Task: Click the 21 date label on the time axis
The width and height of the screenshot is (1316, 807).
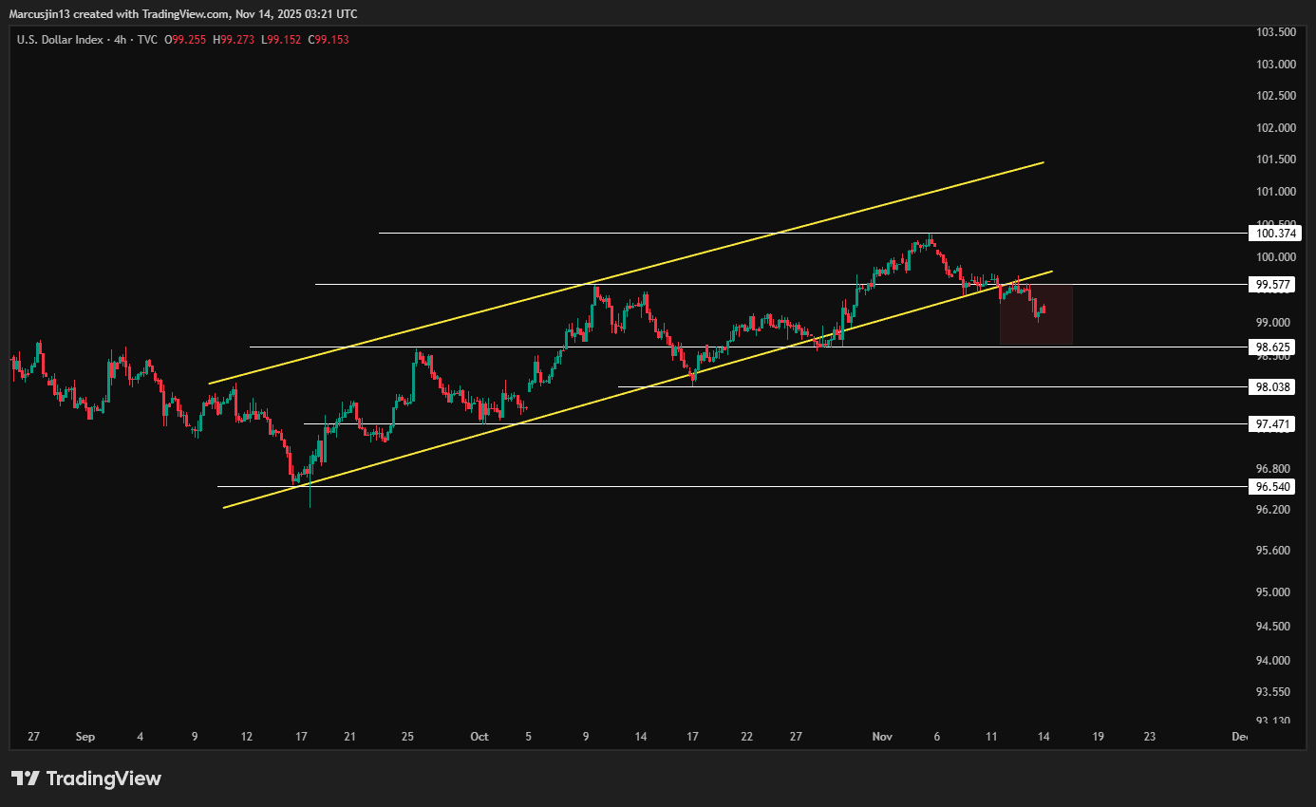Action: tap(349, 737)
